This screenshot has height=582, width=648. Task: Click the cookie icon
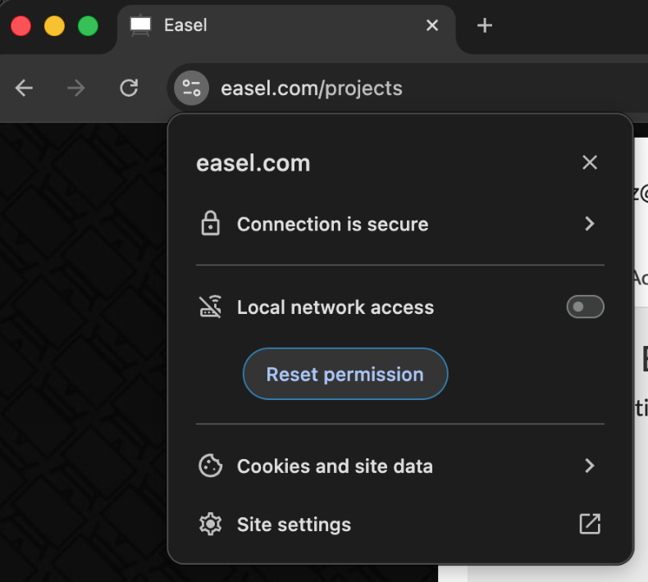tap(210, 466)
